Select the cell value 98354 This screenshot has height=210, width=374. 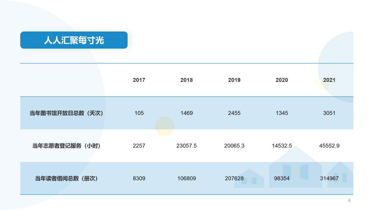(x=282, y=178)
